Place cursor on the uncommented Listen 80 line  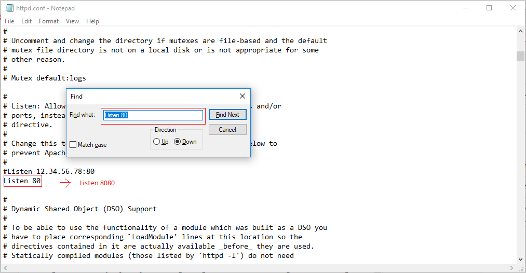tap(22, 181)
